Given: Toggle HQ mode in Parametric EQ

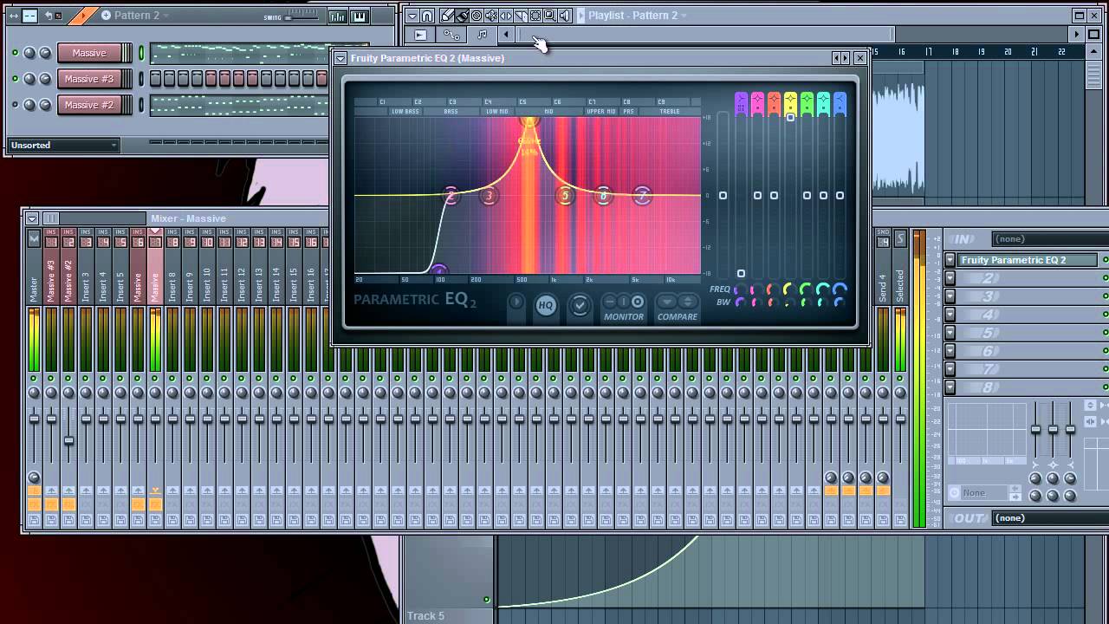Looking at the screenshot, I should tap(545, 305).
